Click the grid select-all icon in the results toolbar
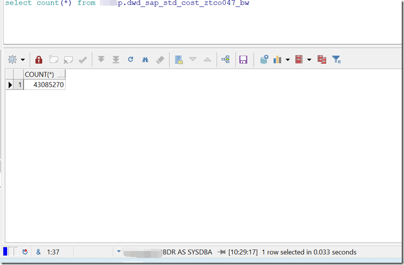 click(12, 60)
